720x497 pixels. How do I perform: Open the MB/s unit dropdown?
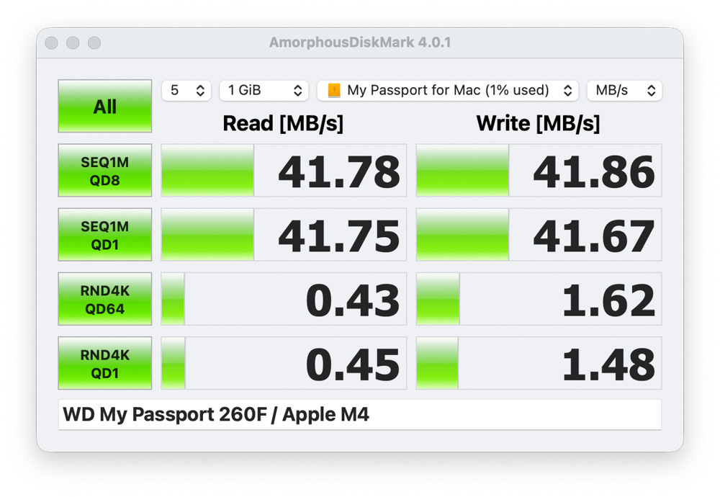tap(624, 90)
